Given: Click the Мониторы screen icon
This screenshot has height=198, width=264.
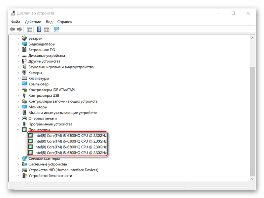Looking at the screenshot, I should click(x=24, y=107).
